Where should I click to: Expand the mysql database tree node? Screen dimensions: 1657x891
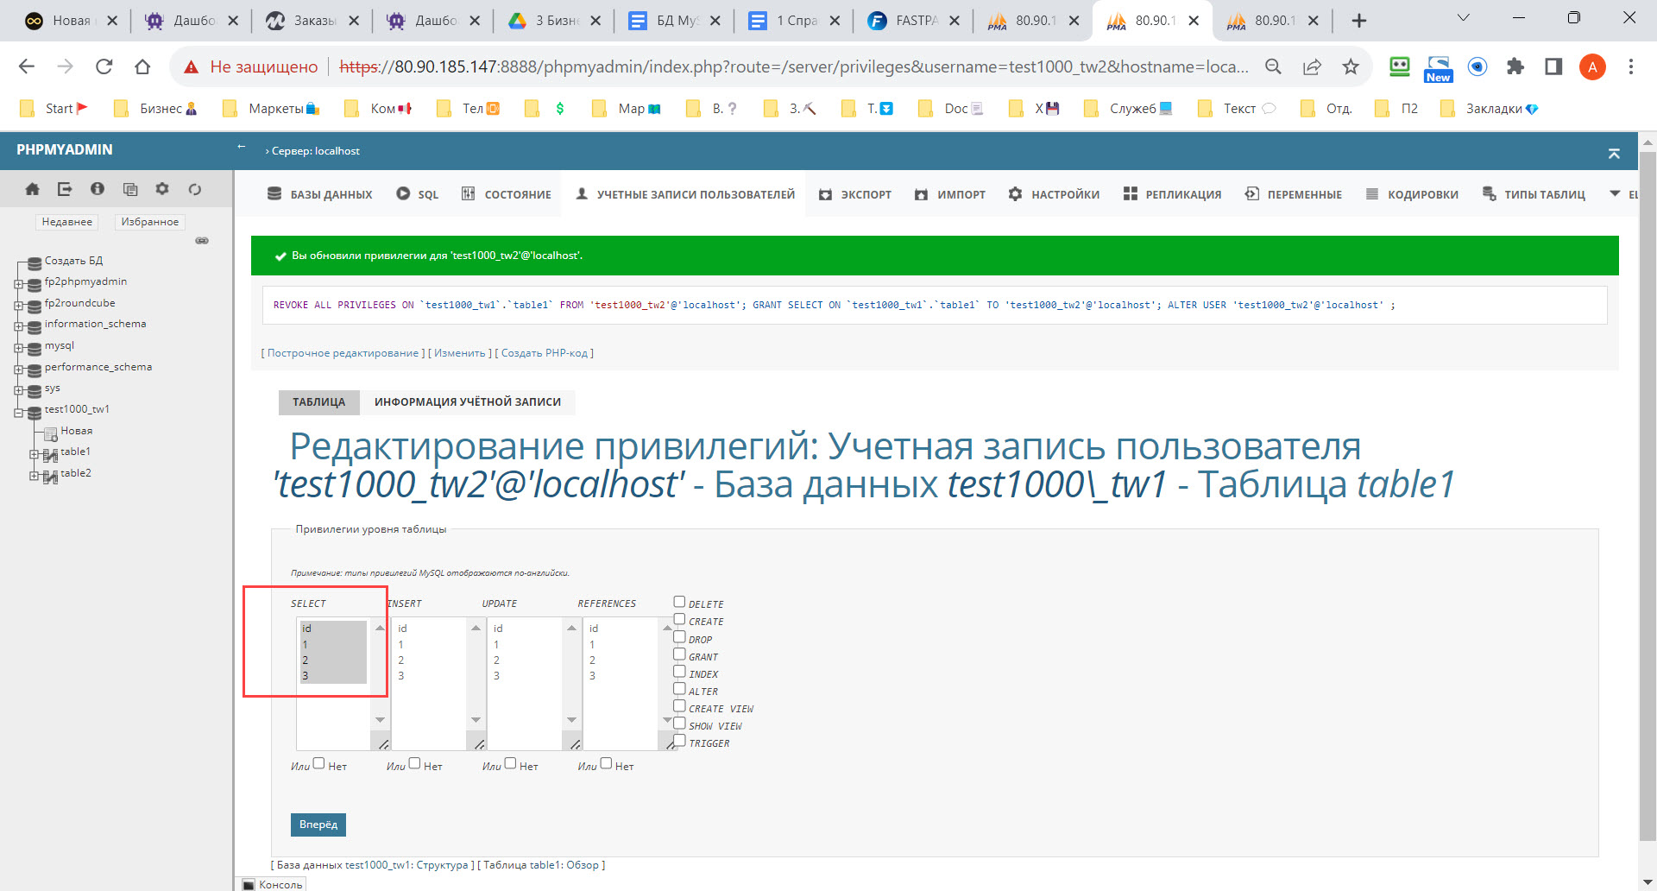click(18, 348)
